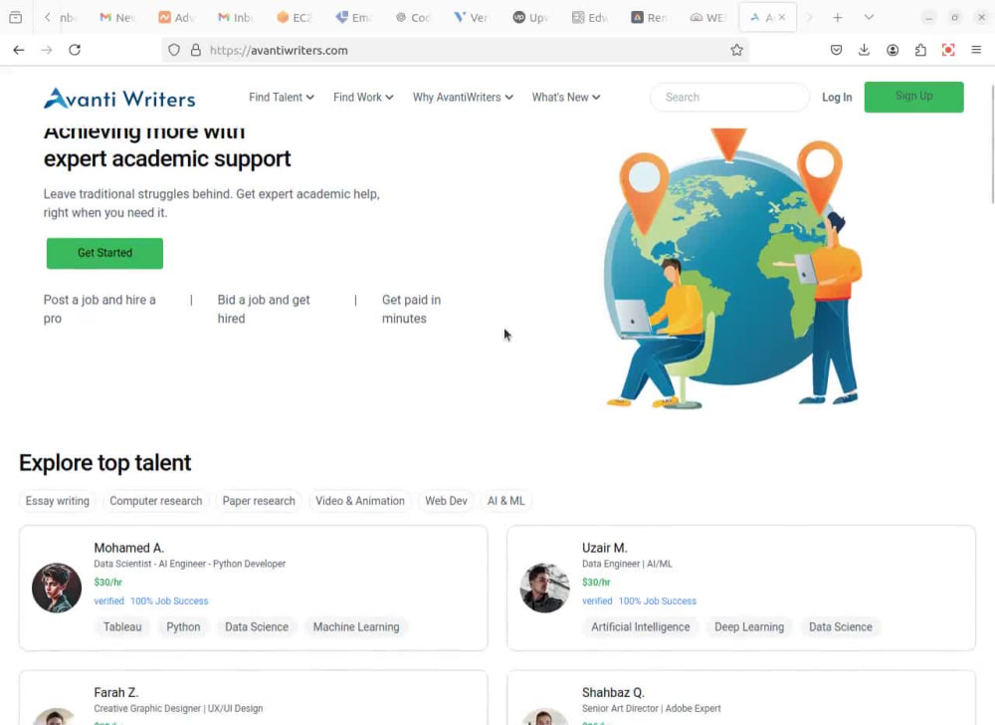Focus the site Search field
This screenshot has height=725, width=995.
point(729,98)
